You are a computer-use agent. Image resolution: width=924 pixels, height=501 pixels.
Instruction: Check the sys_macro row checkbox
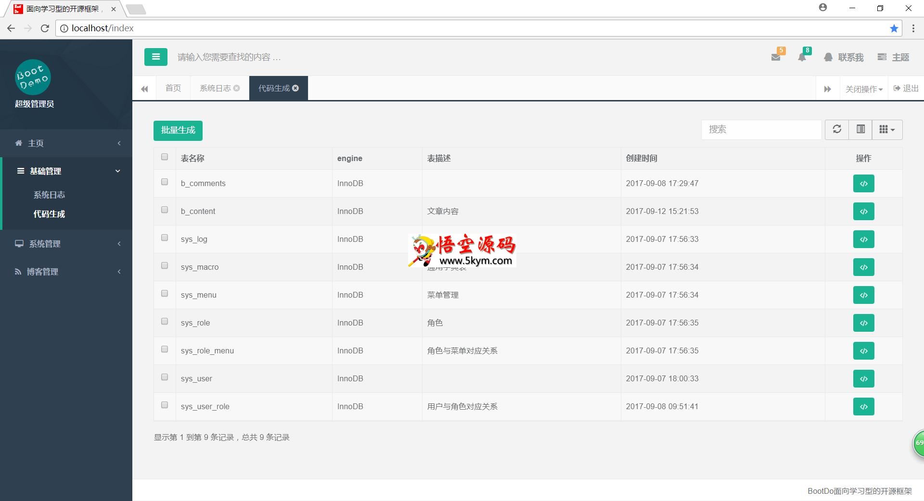point(165,265)
